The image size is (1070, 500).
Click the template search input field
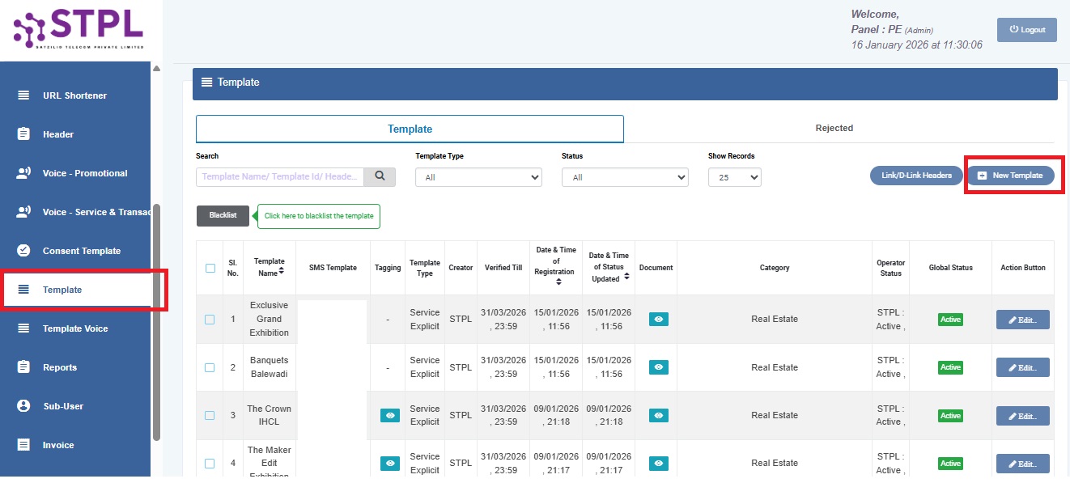pyautogui.click(x=279, y=176)
